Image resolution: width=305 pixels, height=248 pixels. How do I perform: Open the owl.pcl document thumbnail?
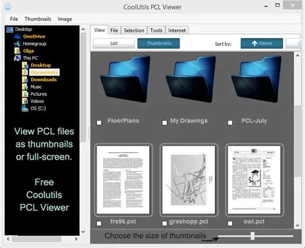click(x=254, y=180)
